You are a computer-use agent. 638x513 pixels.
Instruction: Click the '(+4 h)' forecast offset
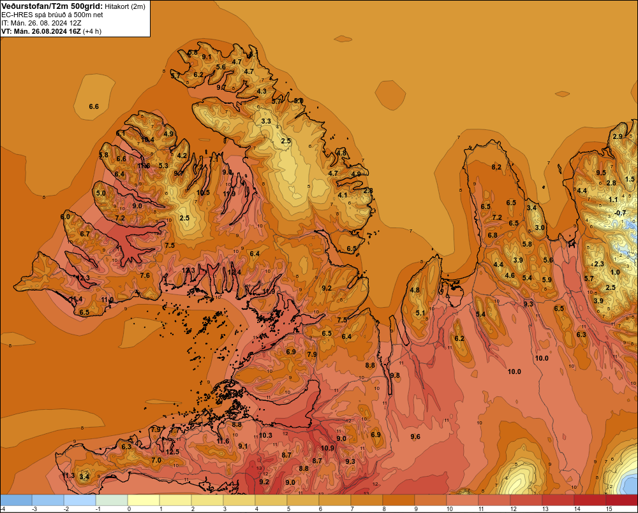93,31
